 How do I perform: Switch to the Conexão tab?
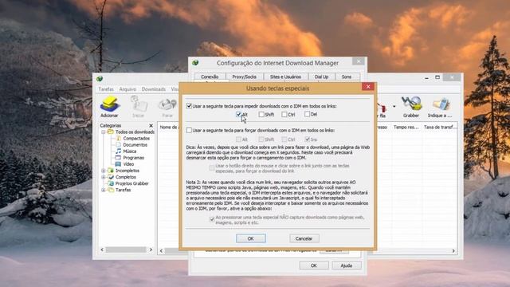tap(210, 77)
